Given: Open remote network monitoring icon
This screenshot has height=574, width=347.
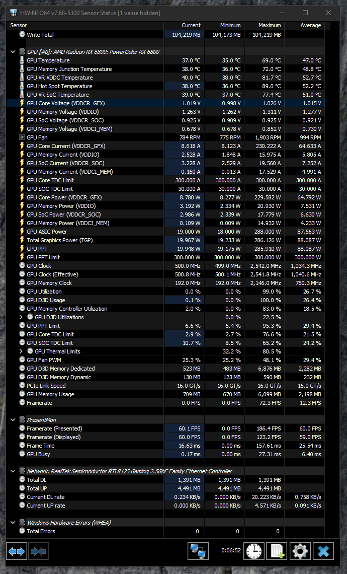Looking at the screenshot, I should (x=198, y=551).
